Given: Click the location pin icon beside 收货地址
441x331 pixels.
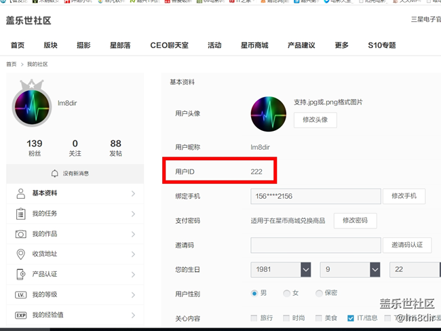Looking at the screenshot, I should pos(21,254).
